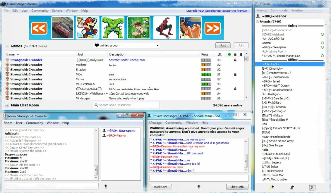
Task: Click the microphone icon in Private Message window
Action: click(x=199, y=187)
